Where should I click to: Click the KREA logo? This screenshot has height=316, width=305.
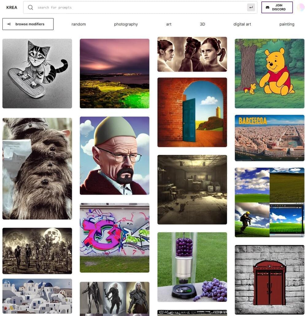pos(12,7)
